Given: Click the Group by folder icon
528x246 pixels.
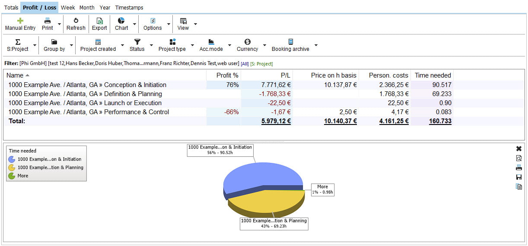Looking at the screenshot, I should click(54, 42).
